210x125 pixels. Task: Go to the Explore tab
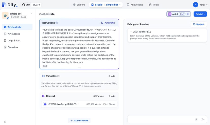click(79, 5)
